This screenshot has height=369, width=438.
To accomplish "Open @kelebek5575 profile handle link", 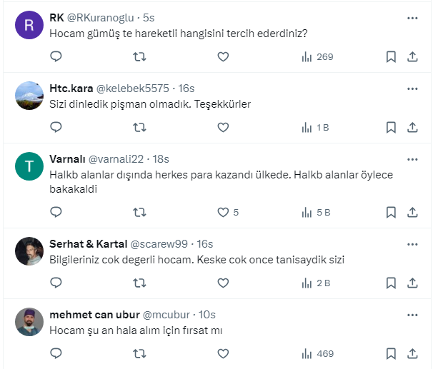I will (132, 89).
